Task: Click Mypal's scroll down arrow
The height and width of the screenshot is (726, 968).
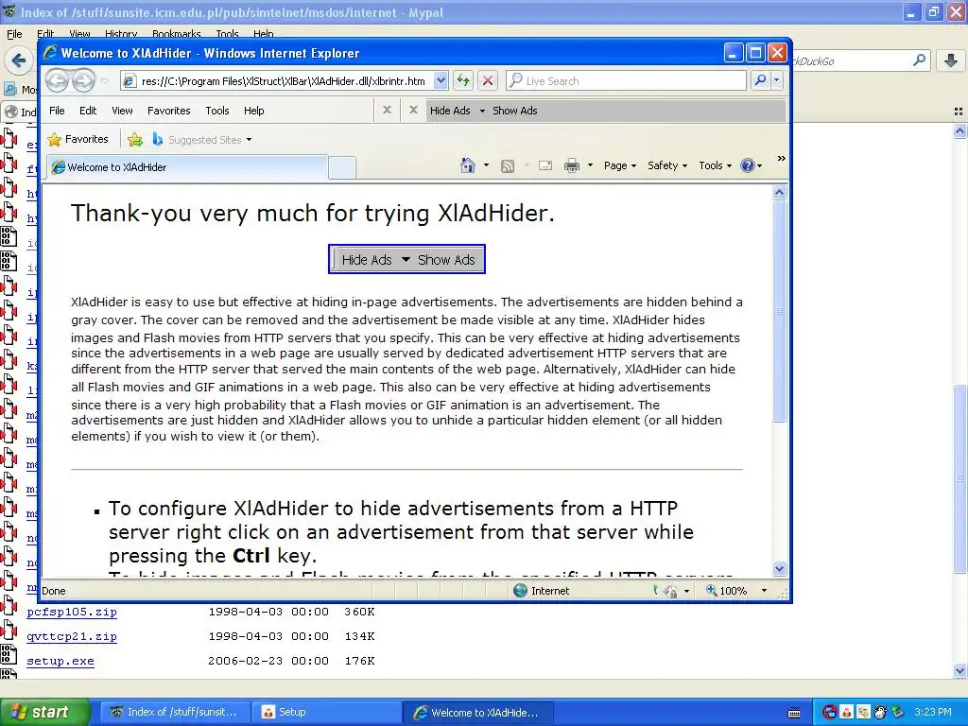Action: [960, 671]
